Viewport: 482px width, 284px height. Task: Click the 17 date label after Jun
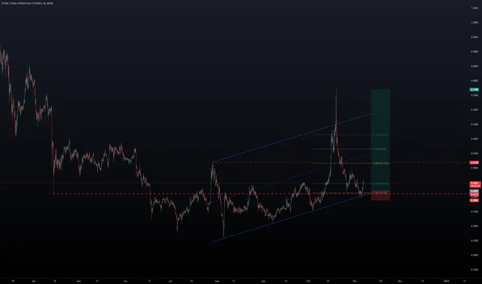[x=149, y=281]
